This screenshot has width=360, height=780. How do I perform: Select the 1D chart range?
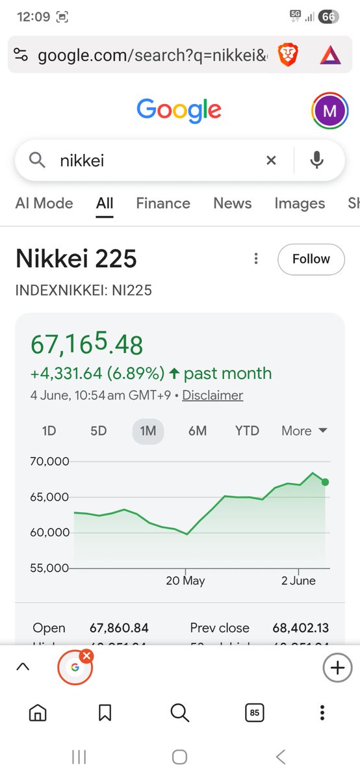tap(49, 431)
